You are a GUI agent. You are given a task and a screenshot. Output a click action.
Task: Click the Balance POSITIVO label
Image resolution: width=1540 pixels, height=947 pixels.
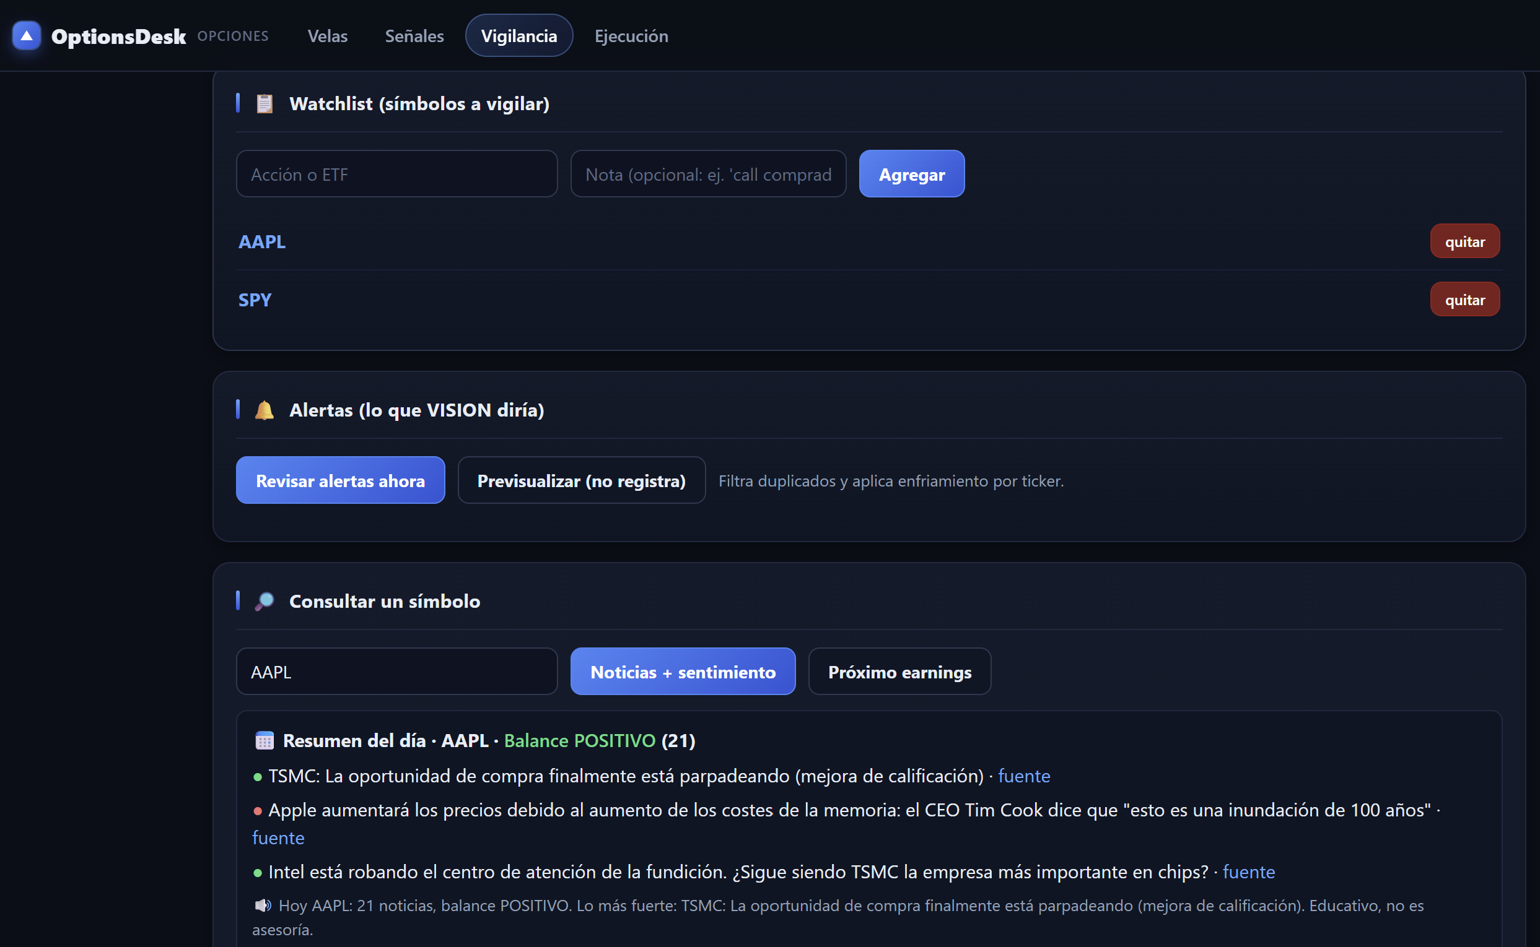pos(579,741)
